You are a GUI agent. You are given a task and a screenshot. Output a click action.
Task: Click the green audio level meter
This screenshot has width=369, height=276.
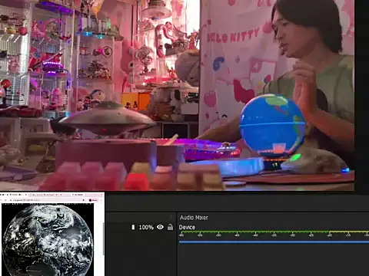tap(274, 232)
